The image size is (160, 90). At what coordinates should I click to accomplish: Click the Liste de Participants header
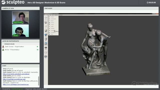pos(20,41)
